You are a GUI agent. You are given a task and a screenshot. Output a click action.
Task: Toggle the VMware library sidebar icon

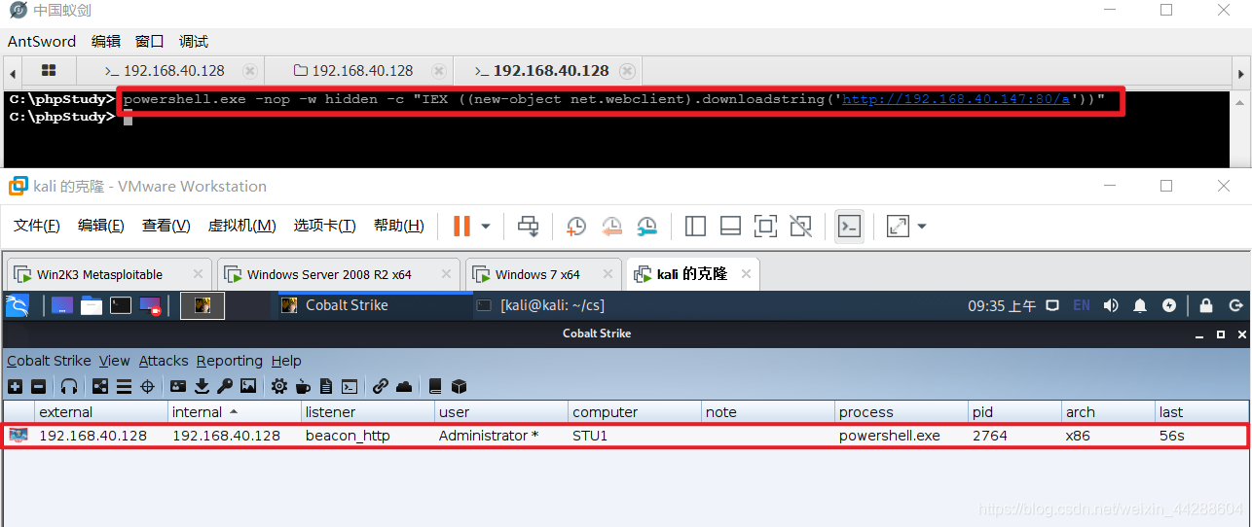click(x=695, y=226)
